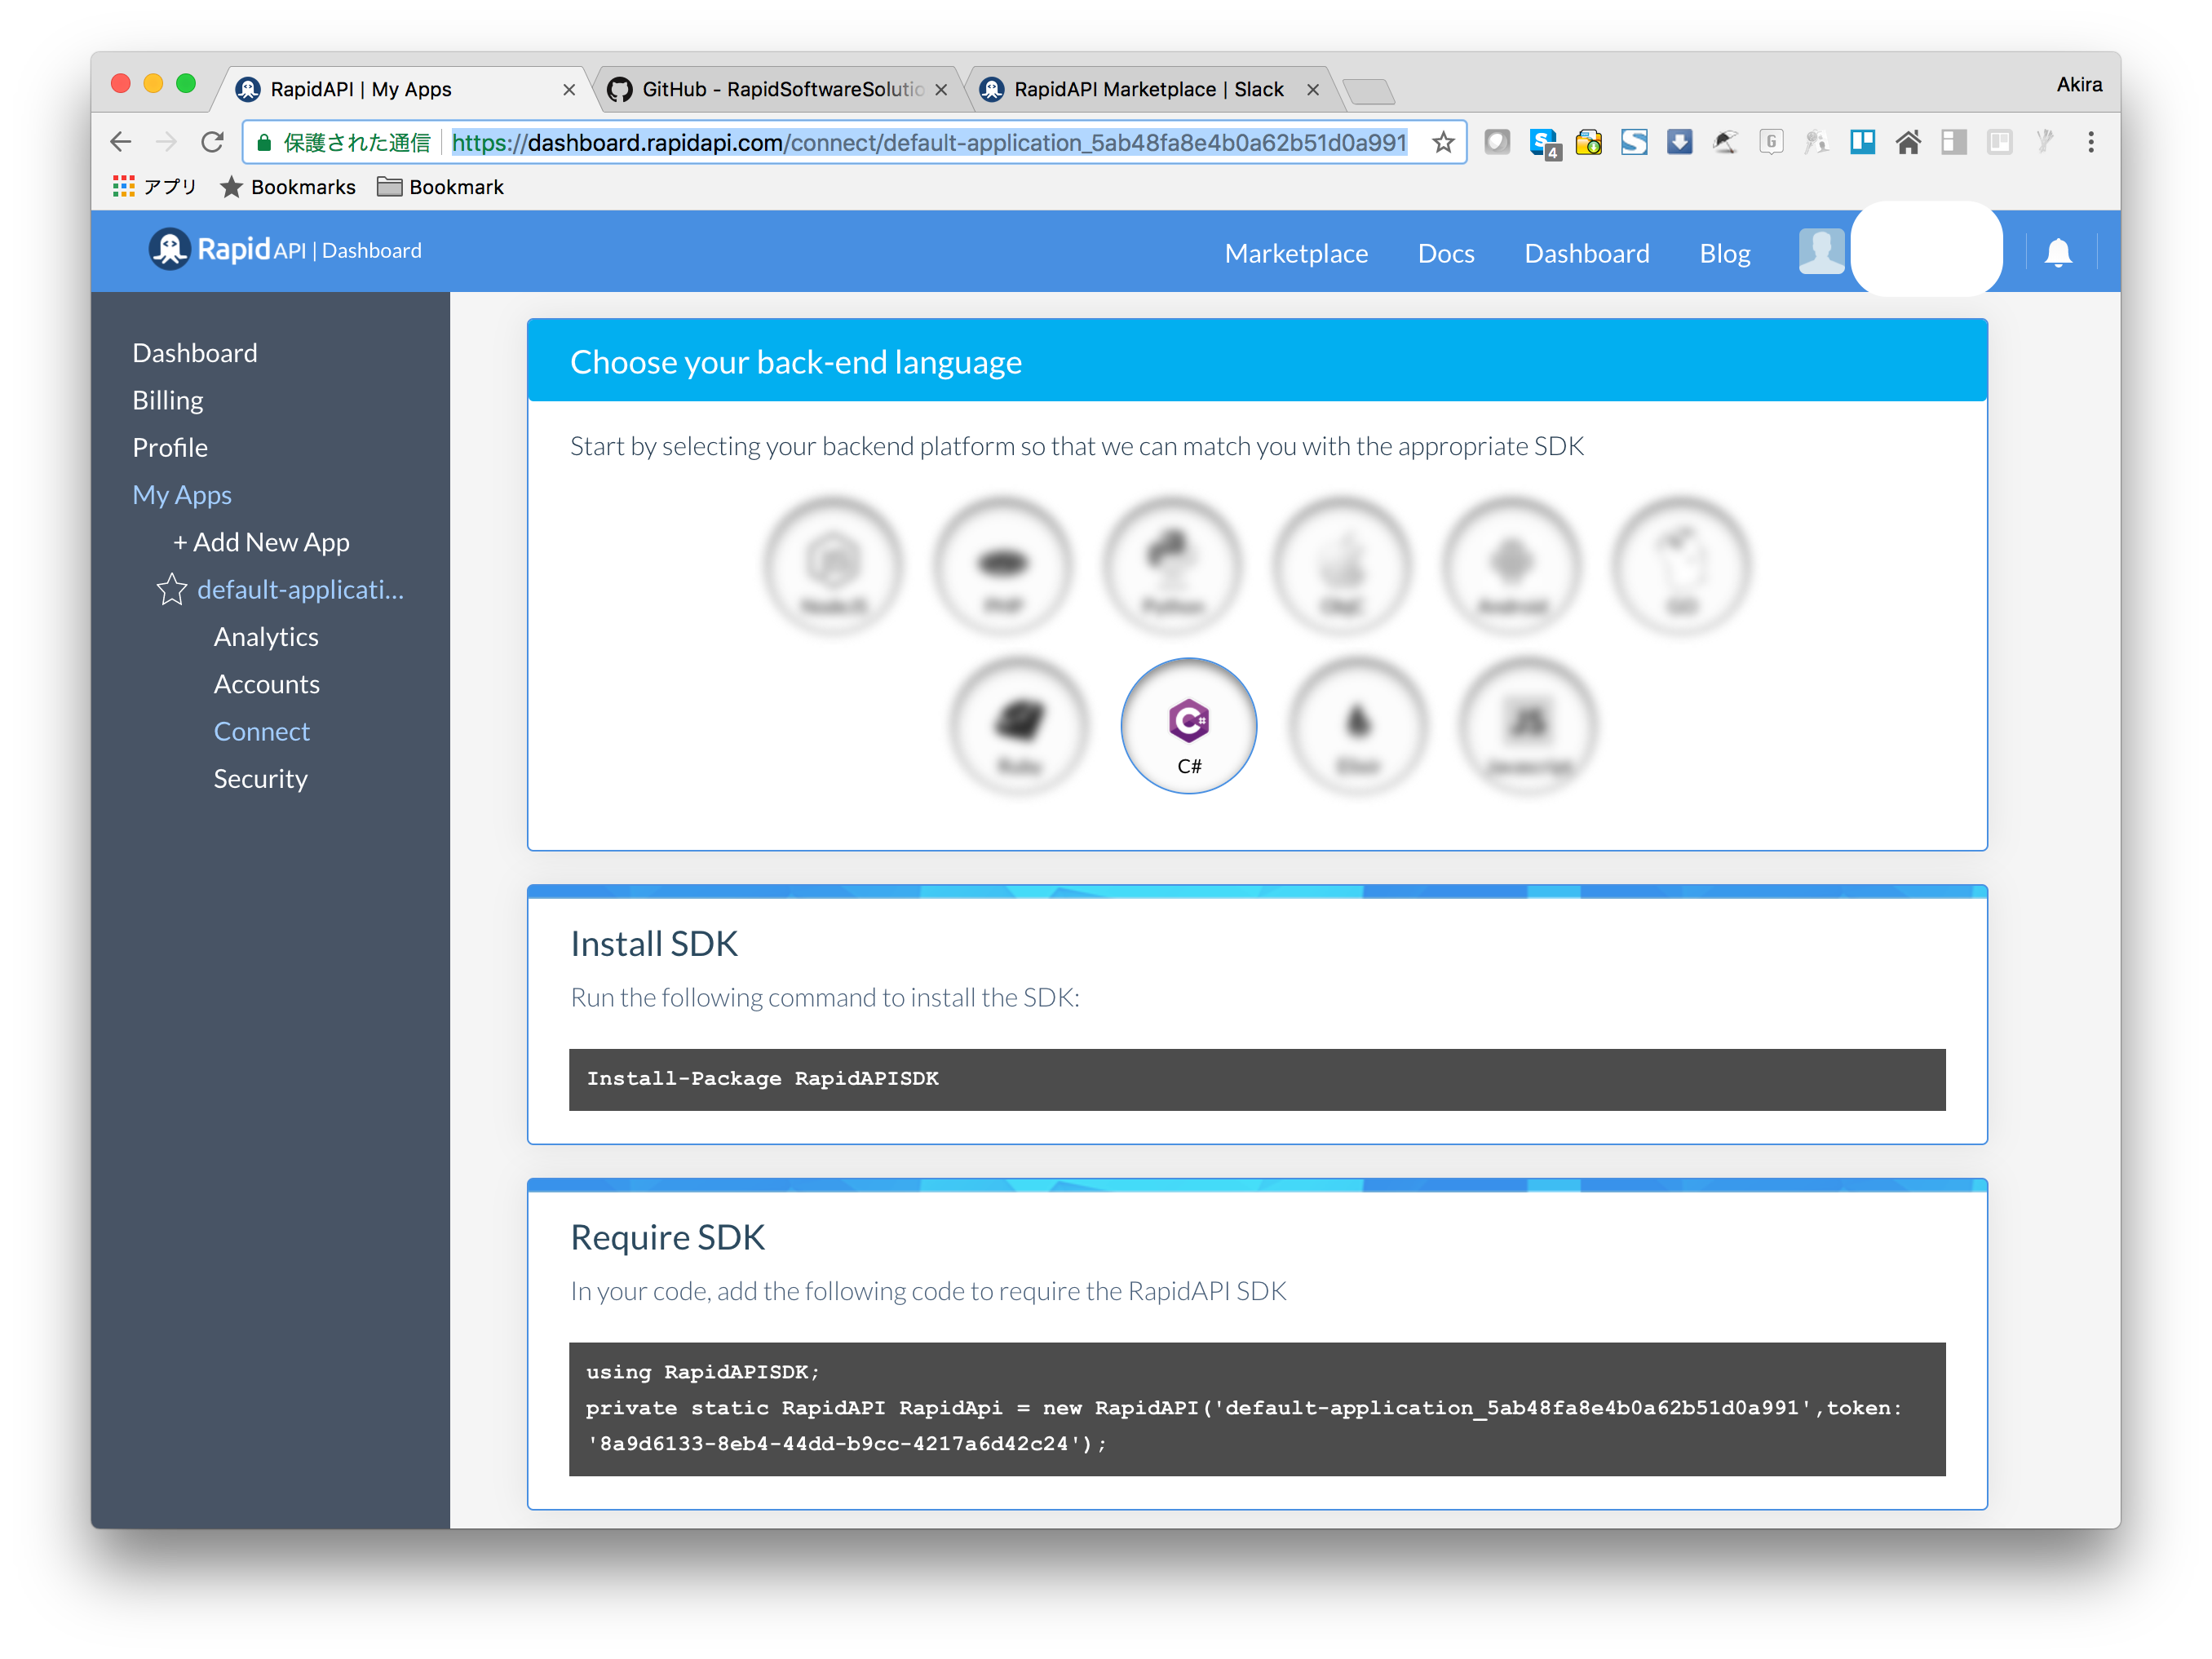
Task: Open default-application in the sidebar
Action: click(300, 589)
